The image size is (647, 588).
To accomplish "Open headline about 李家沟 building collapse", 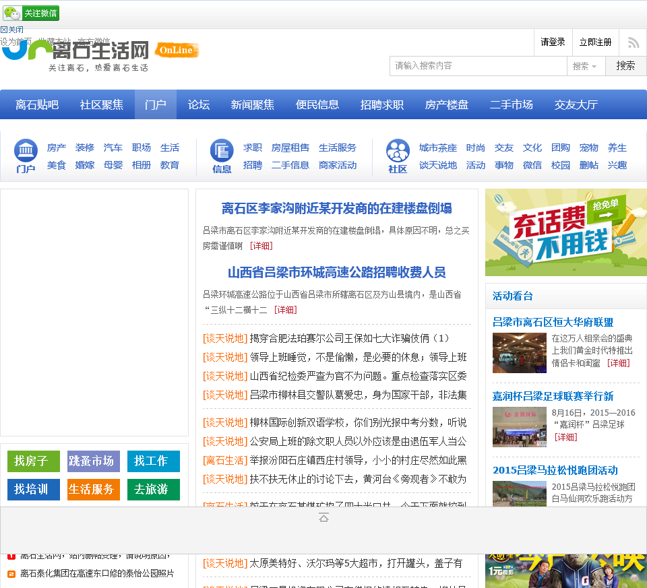I will pyautogui.click(x=336, y=209).
